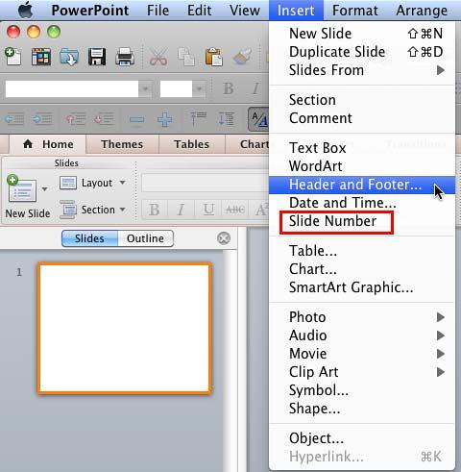The width and height of the screenshot is (461, 472).
Task: Open the Section dropdown in ribbon
Action: point(92,210)
